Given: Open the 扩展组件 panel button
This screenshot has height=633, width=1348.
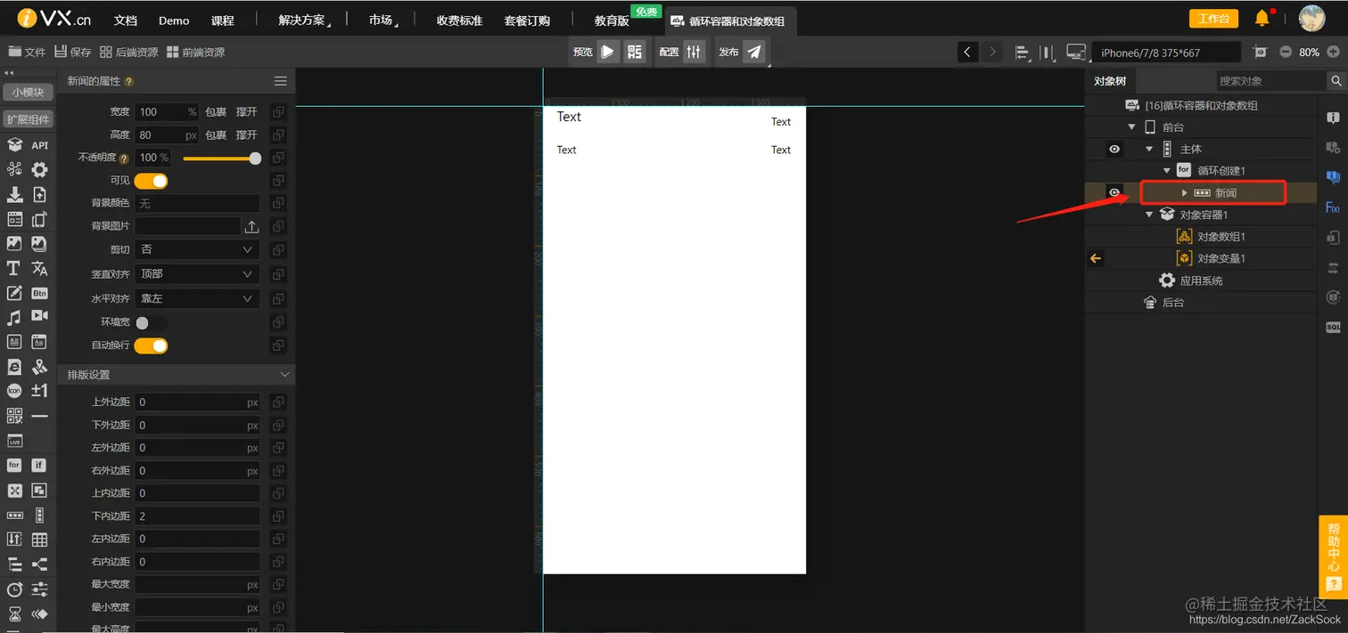Looking at the screenshot, I should pyautogui.click(x=29, y=119).
